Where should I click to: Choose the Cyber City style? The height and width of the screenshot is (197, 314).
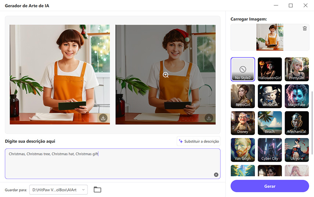[x=270, y=149]
